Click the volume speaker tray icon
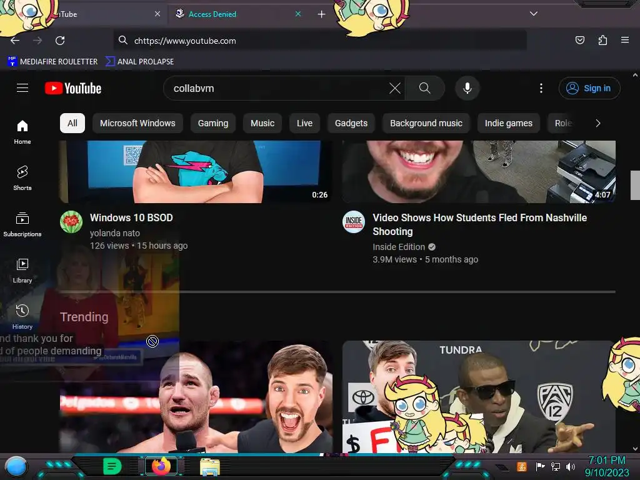 coord(571,466)
